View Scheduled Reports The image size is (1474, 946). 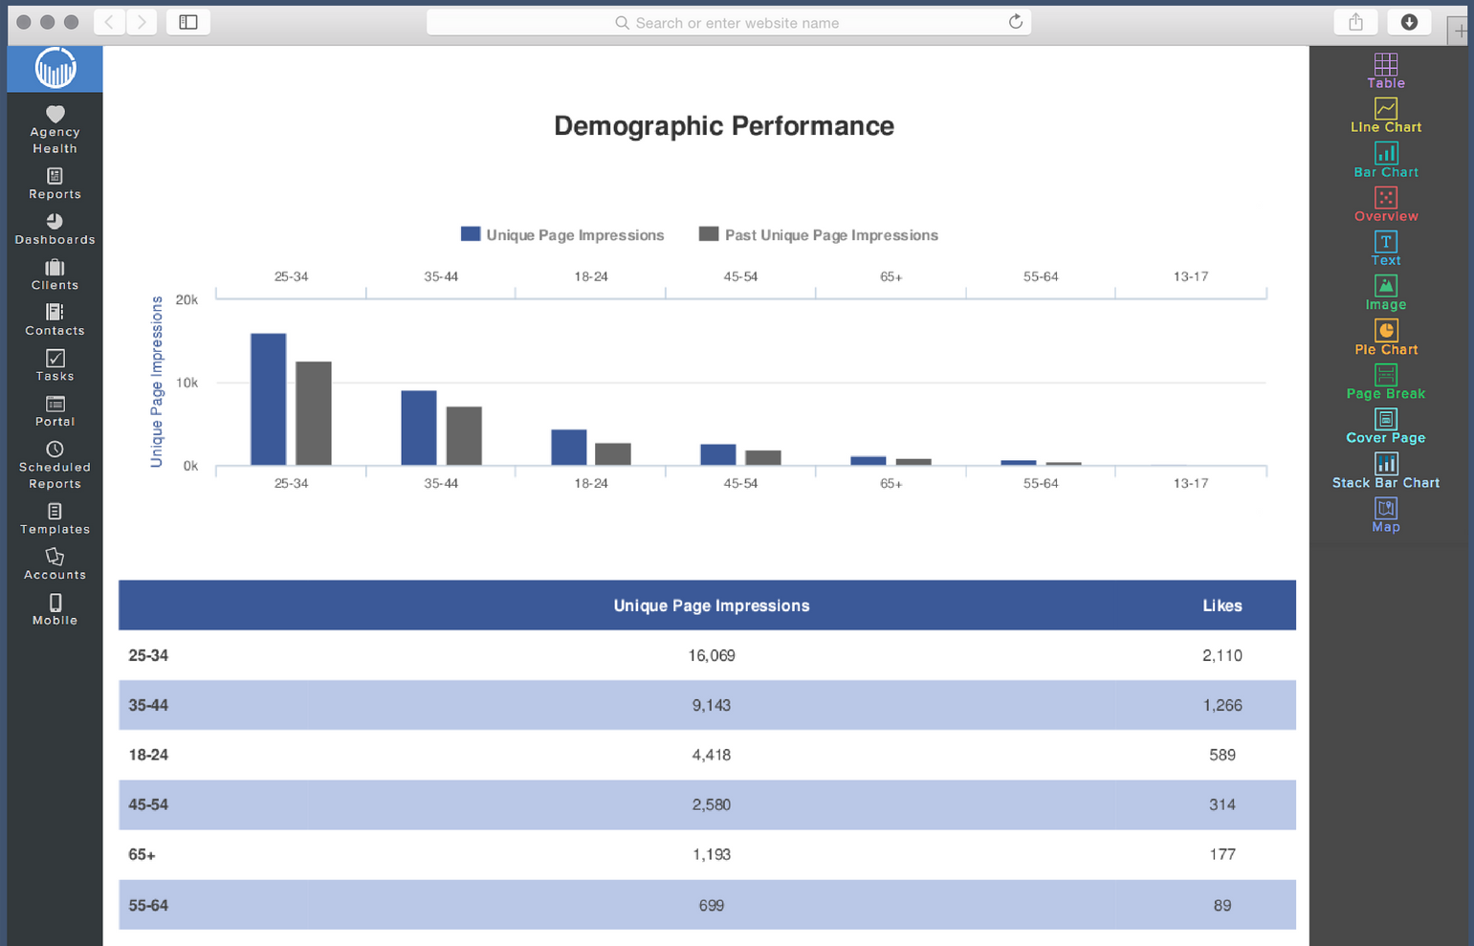click(x=55, y=463)
